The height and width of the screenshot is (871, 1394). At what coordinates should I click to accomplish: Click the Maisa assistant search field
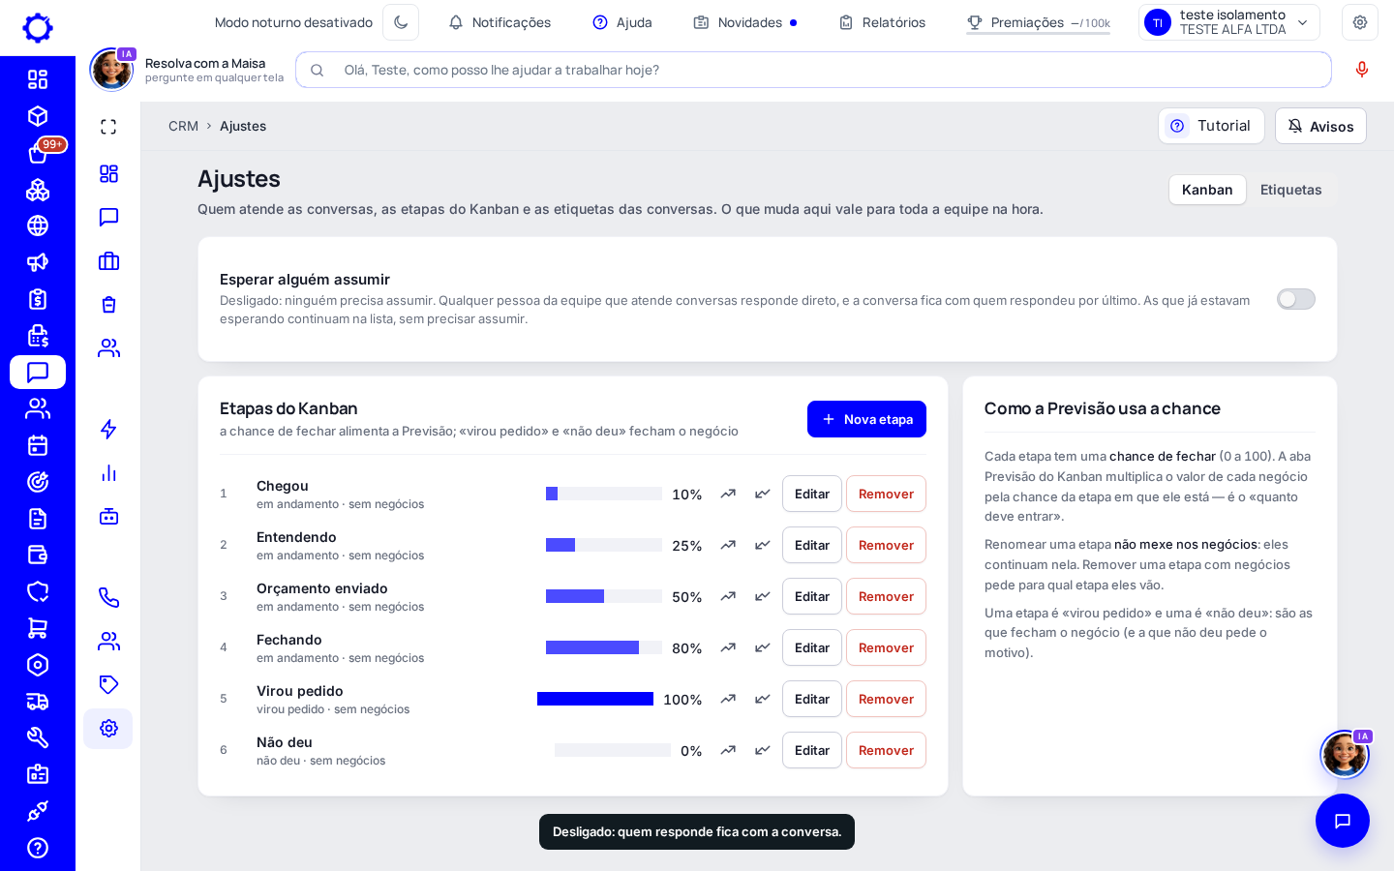(813, 70)
